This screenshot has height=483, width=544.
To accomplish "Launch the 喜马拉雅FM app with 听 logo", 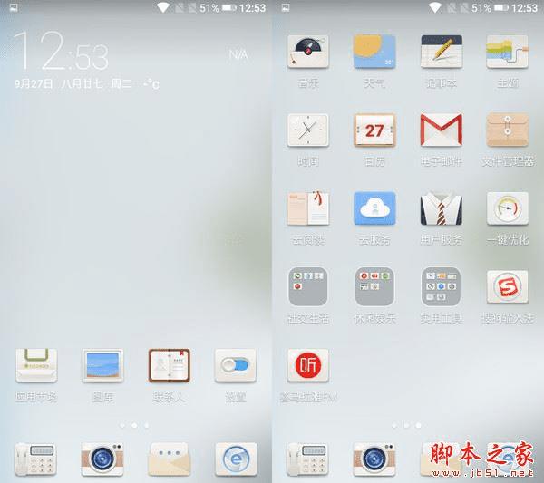I will [307, 365].
